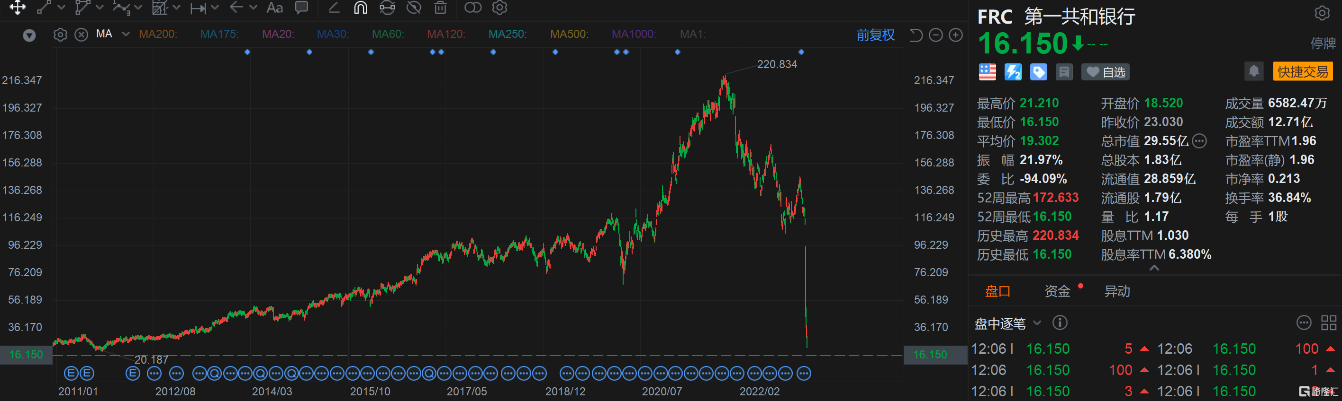This screenshot has height=401, width=1342.
Task: Open the notes bookmark icon
Action: coord(1064,72)
